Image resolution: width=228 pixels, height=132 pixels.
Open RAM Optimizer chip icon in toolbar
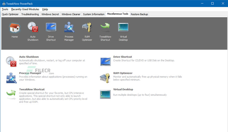[87, 27]
